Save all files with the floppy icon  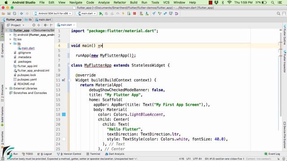(x=9, y=13)
